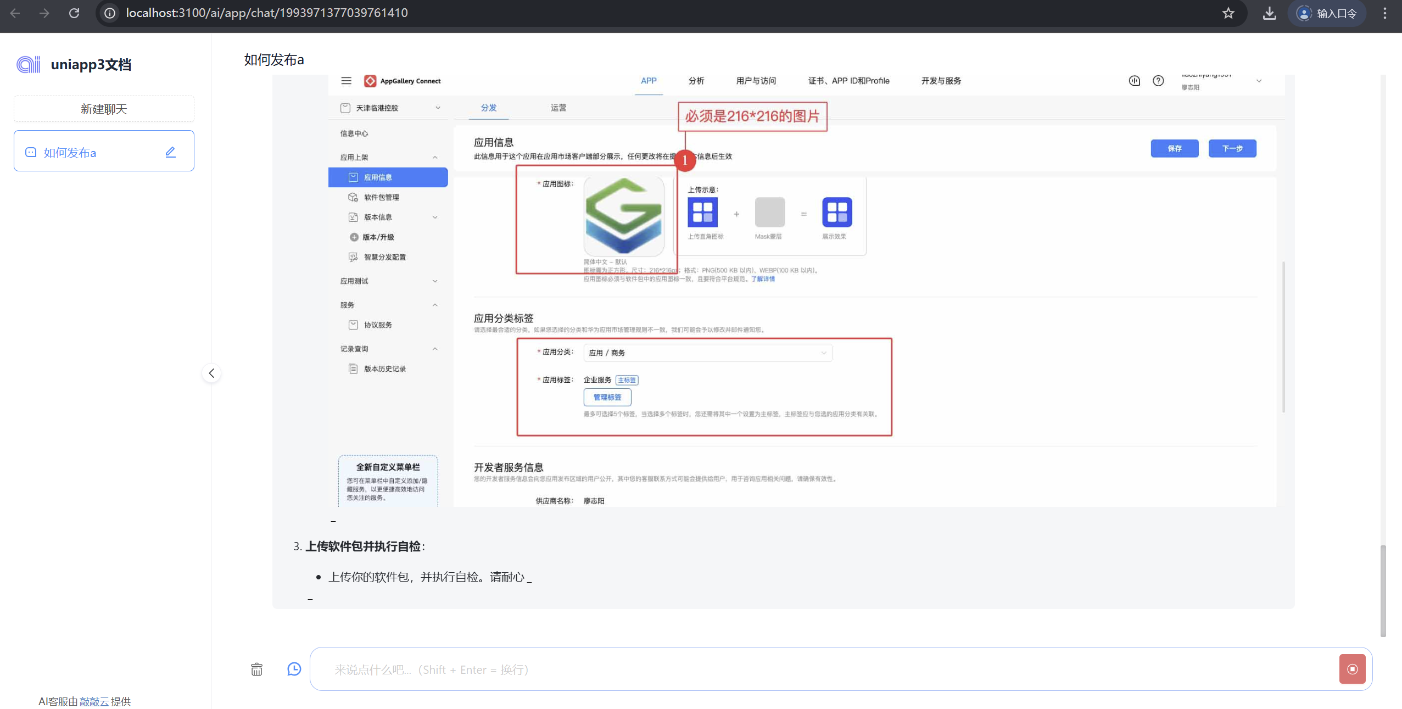Collapse the sidebar with the left chevron
The height and width of the screenshot is (709, 1402).
(211, 373)
